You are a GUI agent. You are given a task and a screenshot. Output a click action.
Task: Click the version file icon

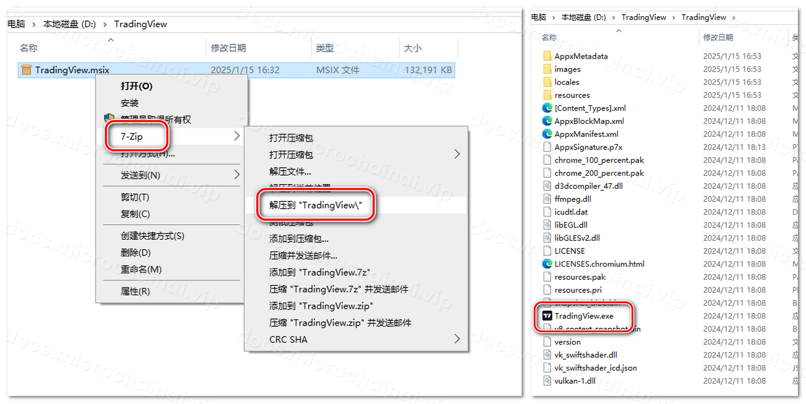coord(547,342)
